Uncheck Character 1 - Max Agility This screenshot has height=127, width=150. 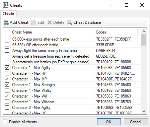pos(7,68)
